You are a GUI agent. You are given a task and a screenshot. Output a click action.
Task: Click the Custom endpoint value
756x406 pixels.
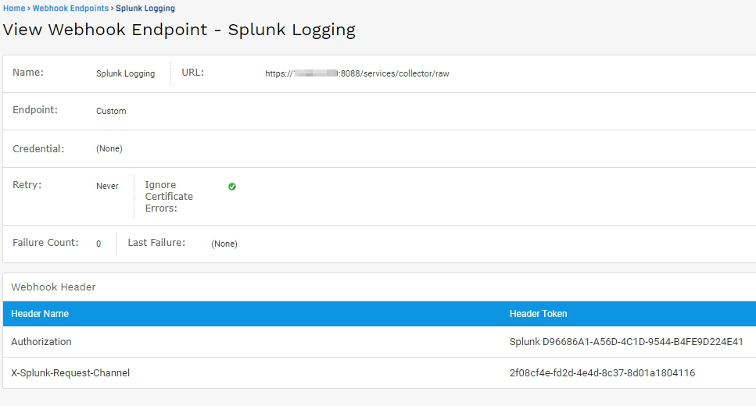coord(111,111)
